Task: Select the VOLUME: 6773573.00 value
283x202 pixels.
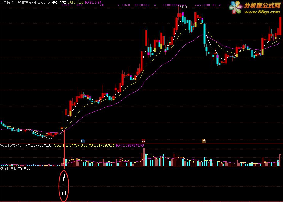Action: tap(71, 145)
